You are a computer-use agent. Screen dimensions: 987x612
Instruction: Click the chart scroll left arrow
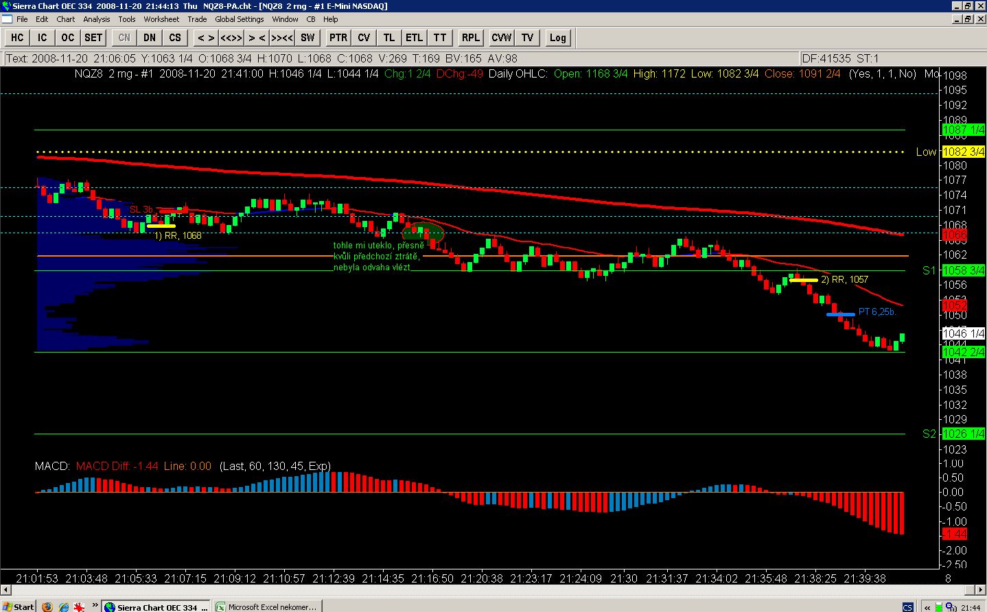(x=6, y=590)
